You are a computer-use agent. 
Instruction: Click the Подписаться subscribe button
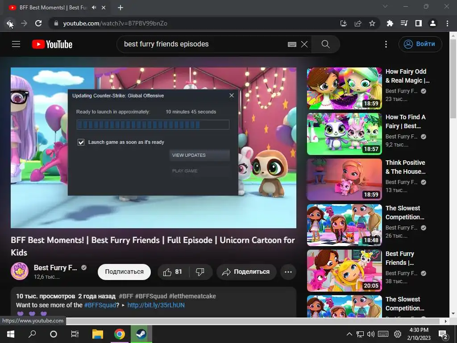[x=124, y=272]
